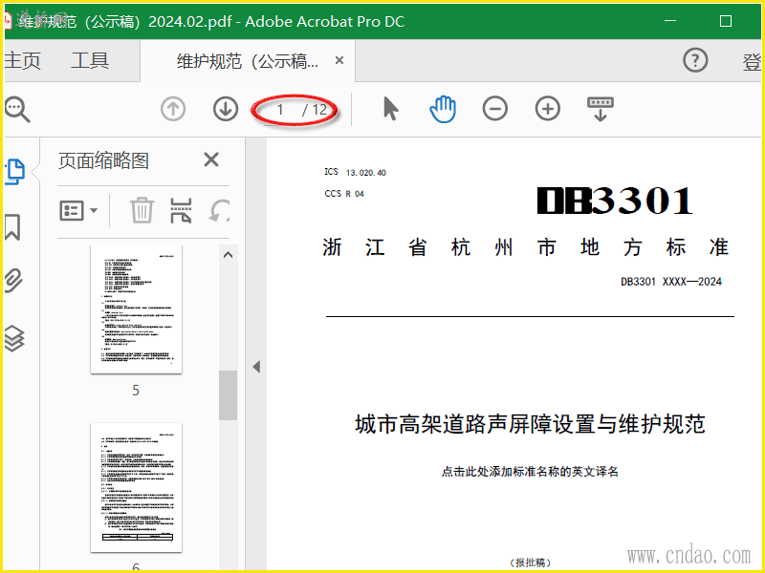Select page 6 thumbnail
This screenshot has width=765, height=573.
(136, 487)
